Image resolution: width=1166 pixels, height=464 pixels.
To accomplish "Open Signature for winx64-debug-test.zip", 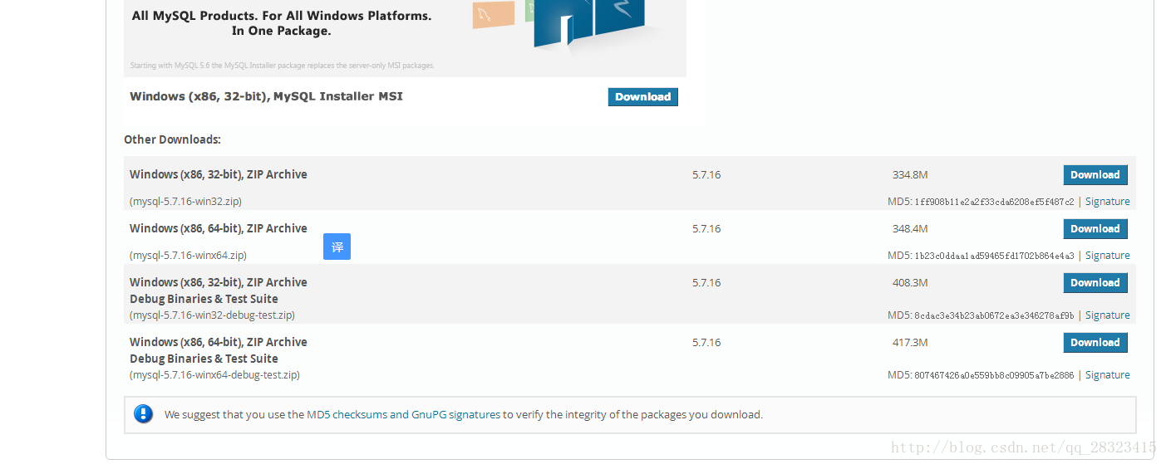I will [1107, 375].
